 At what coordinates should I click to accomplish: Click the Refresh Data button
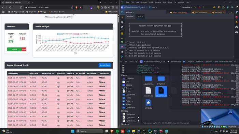(x=104, y=65)
